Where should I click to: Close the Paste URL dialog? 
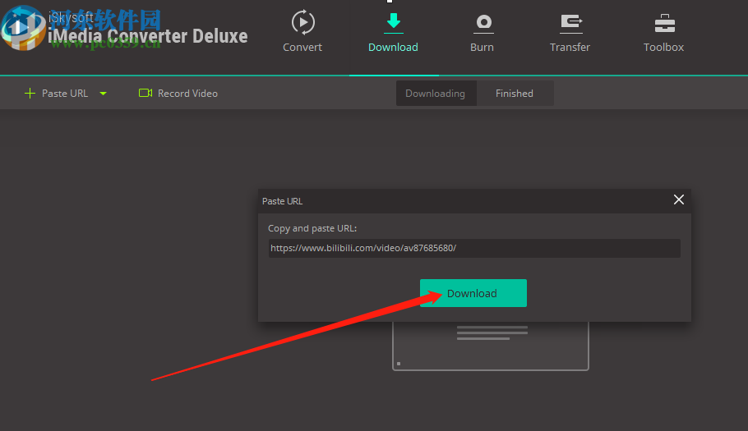[678, 199]
